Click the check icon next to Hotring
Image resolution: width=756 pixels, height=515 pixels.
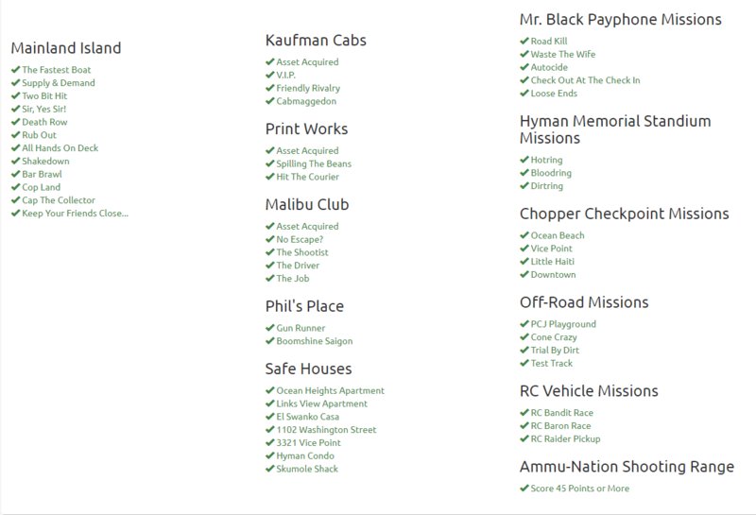pyautogui.click(x=524, y=160)
